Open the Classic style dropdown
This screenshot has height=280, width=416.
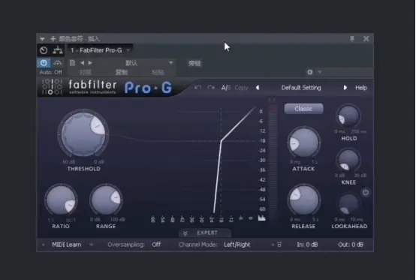point(303,109)
